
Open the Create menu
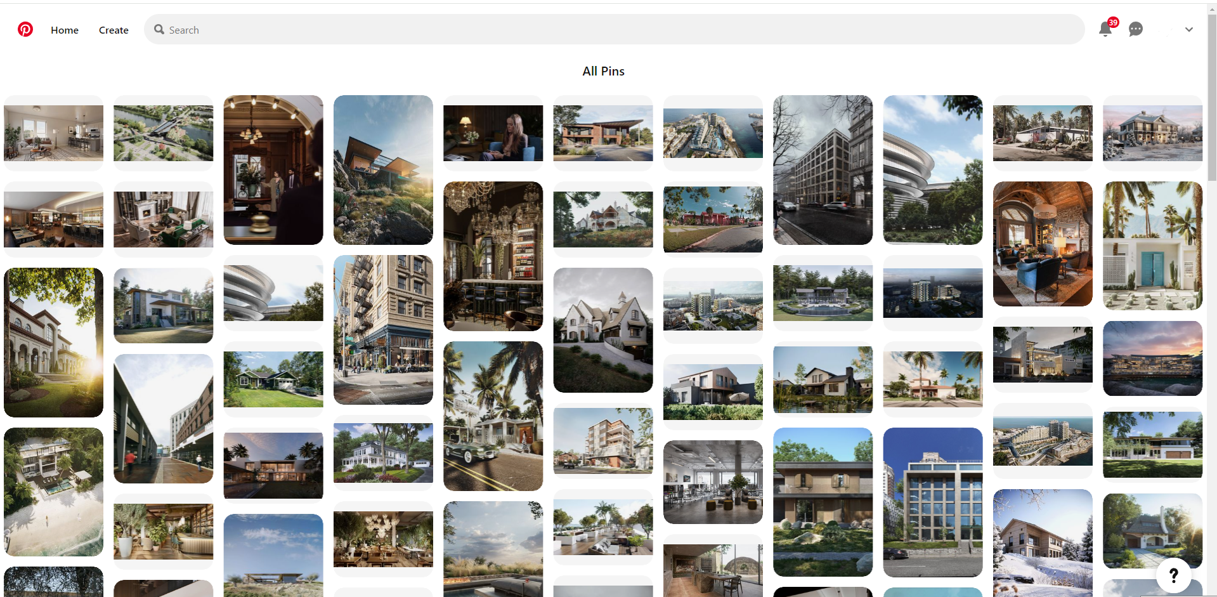click(x=114, y=30)
